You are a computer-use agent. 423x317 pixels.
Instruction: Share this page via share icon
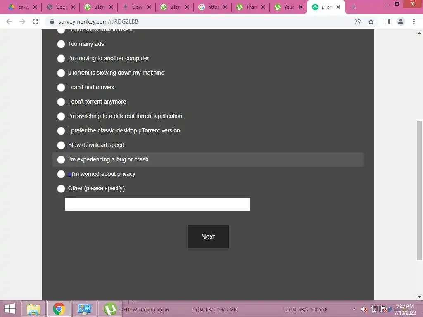coord(357,21)
